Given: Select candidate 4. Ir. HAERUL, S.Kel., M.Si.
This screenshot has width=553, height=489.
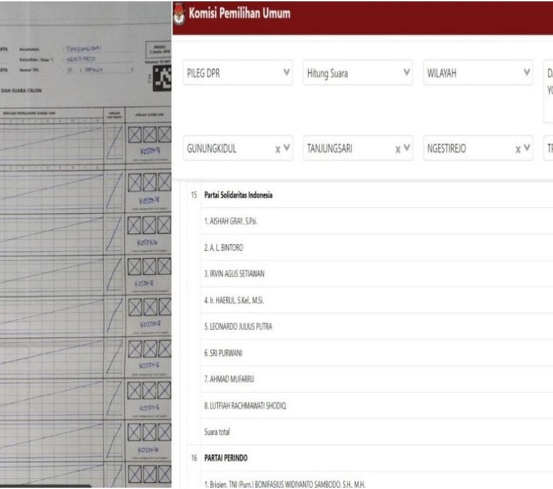Looking at the screenshot, I should tap(377, 300).
